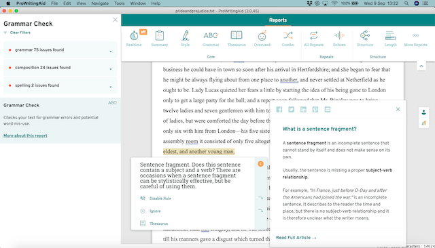435x248 pixels.
Task: Share article on Facebook
Action: click(279, 110)
